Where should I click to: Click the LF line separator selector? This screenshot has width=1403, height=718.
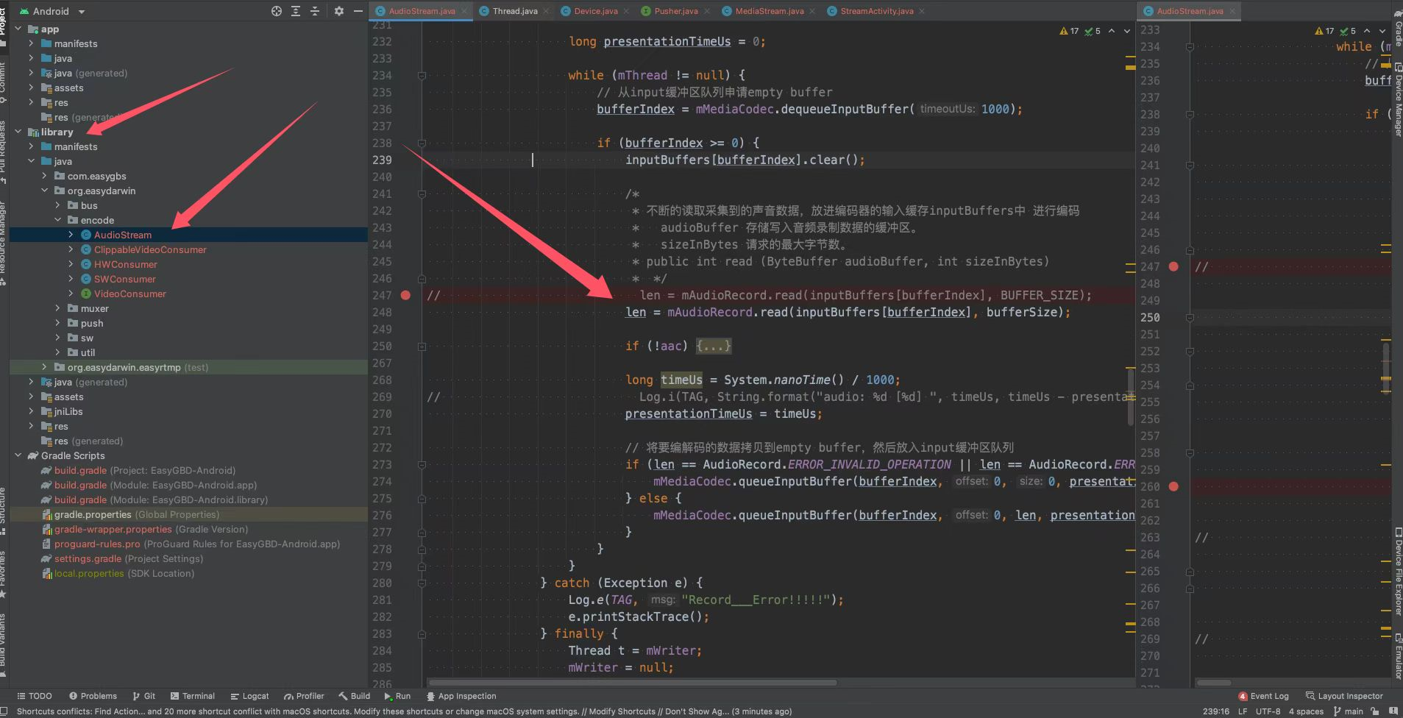coord(1243,711)
